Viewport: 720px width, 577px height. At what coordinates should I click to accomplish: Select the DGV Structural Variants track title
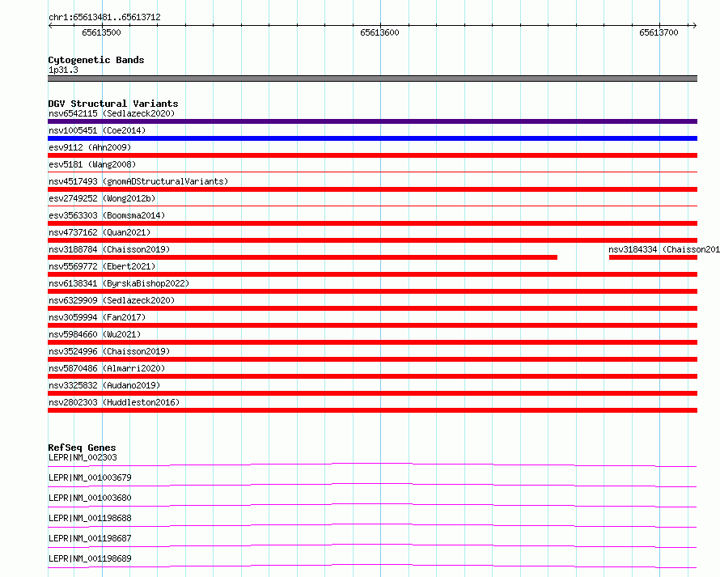pos(113,104)
